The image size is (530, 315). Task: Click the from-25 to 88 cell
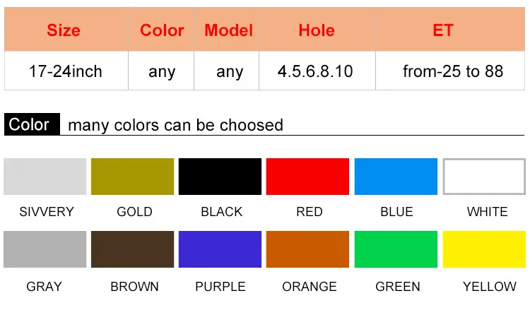(x=450, y=71)
